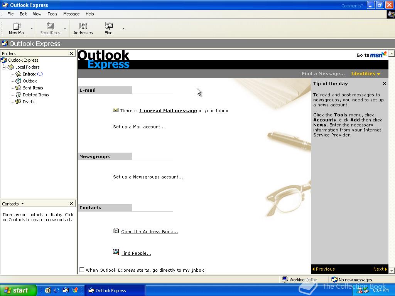Click the unread mail envelope icon
Viewport: 395px width, 296px height.
[x=116, y=110]
